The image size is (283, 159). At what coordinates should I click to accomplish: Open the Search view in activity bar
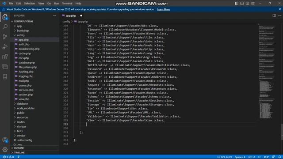(x=5, y=26)
